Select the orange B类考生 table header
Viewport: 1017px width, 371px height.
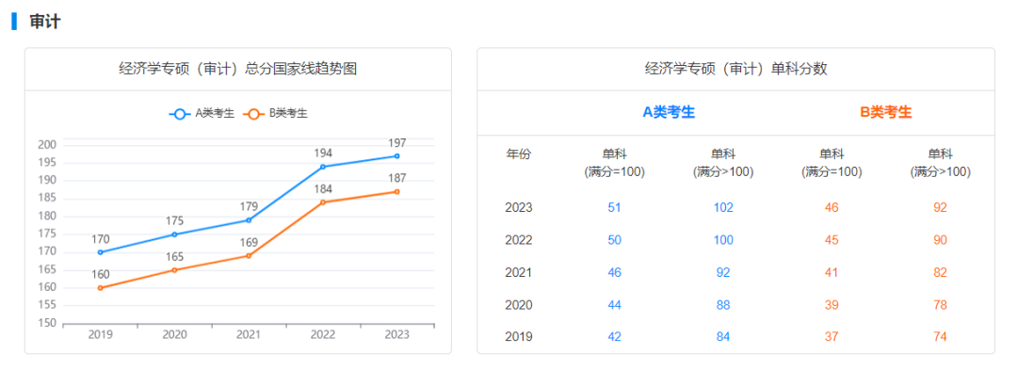click(886, 112)
